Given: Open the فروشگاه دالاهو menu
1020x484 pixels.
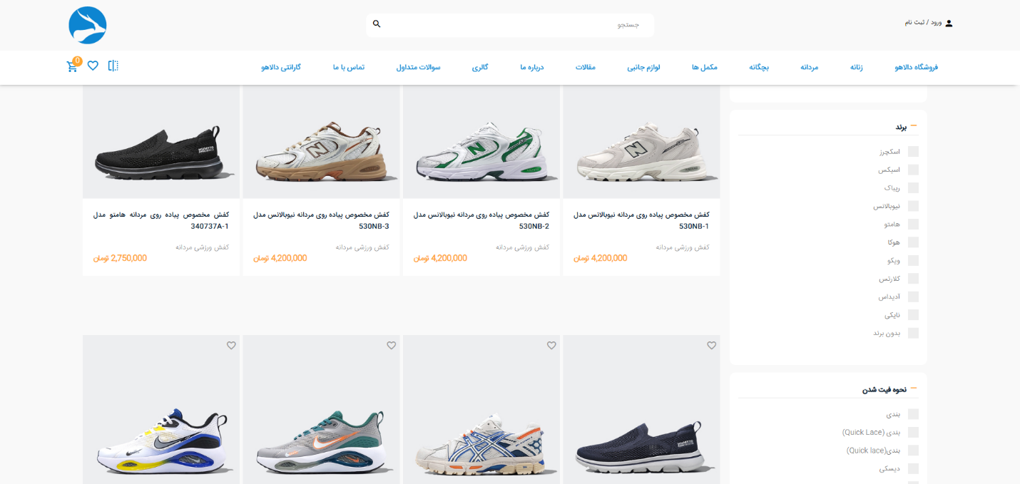Looking at the screenshot, I should (x=916, y=67).
